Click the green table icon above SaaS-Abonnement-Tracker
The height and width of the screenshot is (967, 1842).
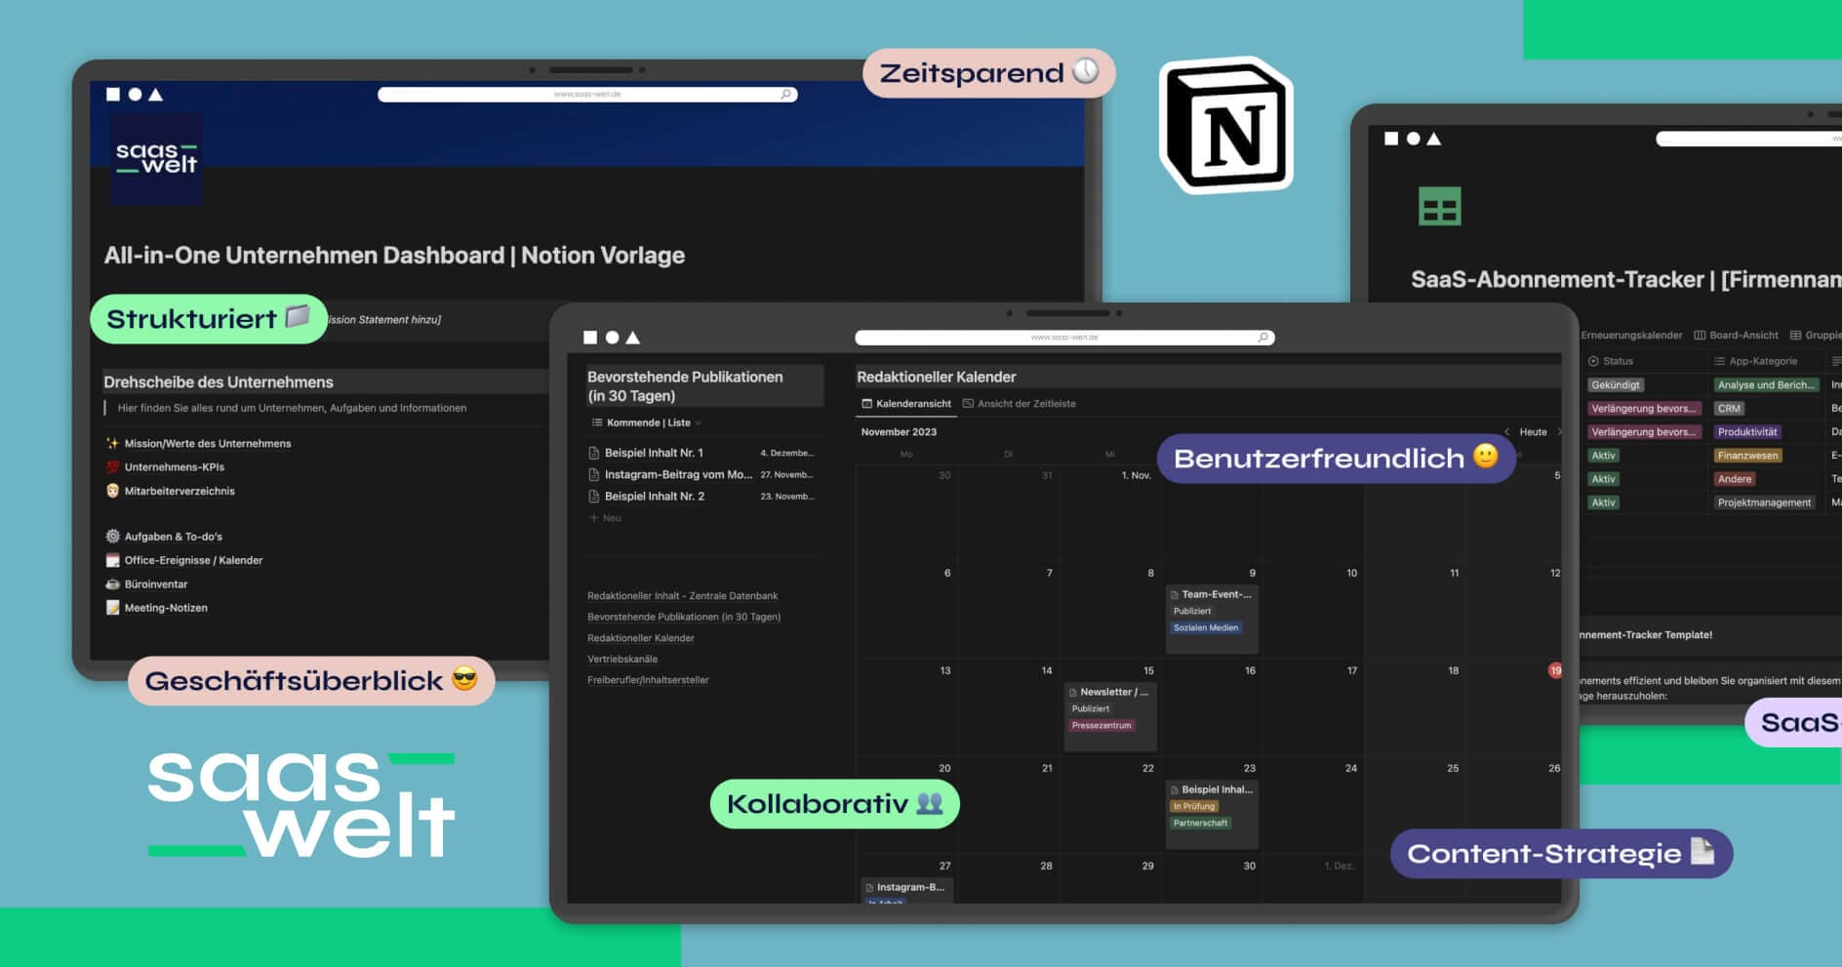1439,207
